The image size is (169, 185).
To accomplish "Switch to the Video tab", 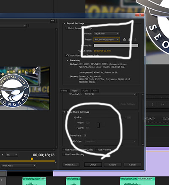I will tap(75, 91).
